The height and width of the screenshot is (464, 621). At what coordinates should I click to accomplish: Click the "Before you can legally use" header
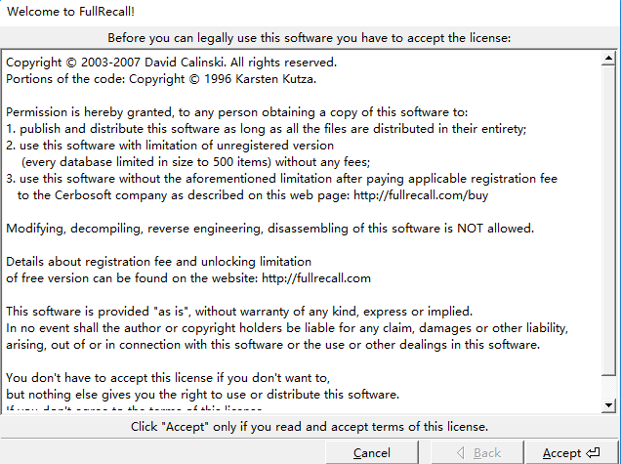coord(310,38)
